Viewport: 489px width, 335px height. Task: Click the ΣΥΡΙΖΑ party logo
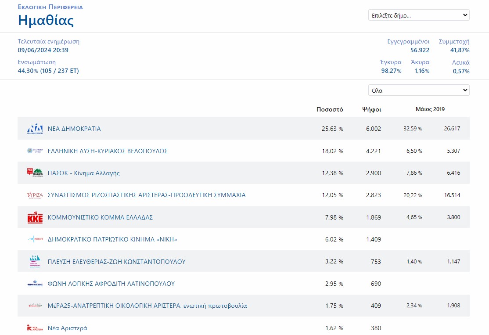(x=35, y=195)
